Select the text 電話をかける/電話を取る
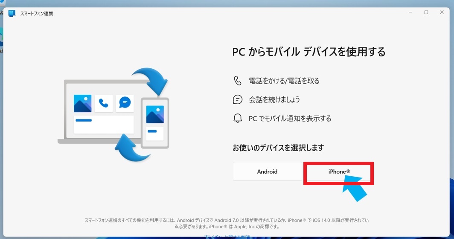Image resolution: width=454 pixels, height=239 pixels. [284, 81]
